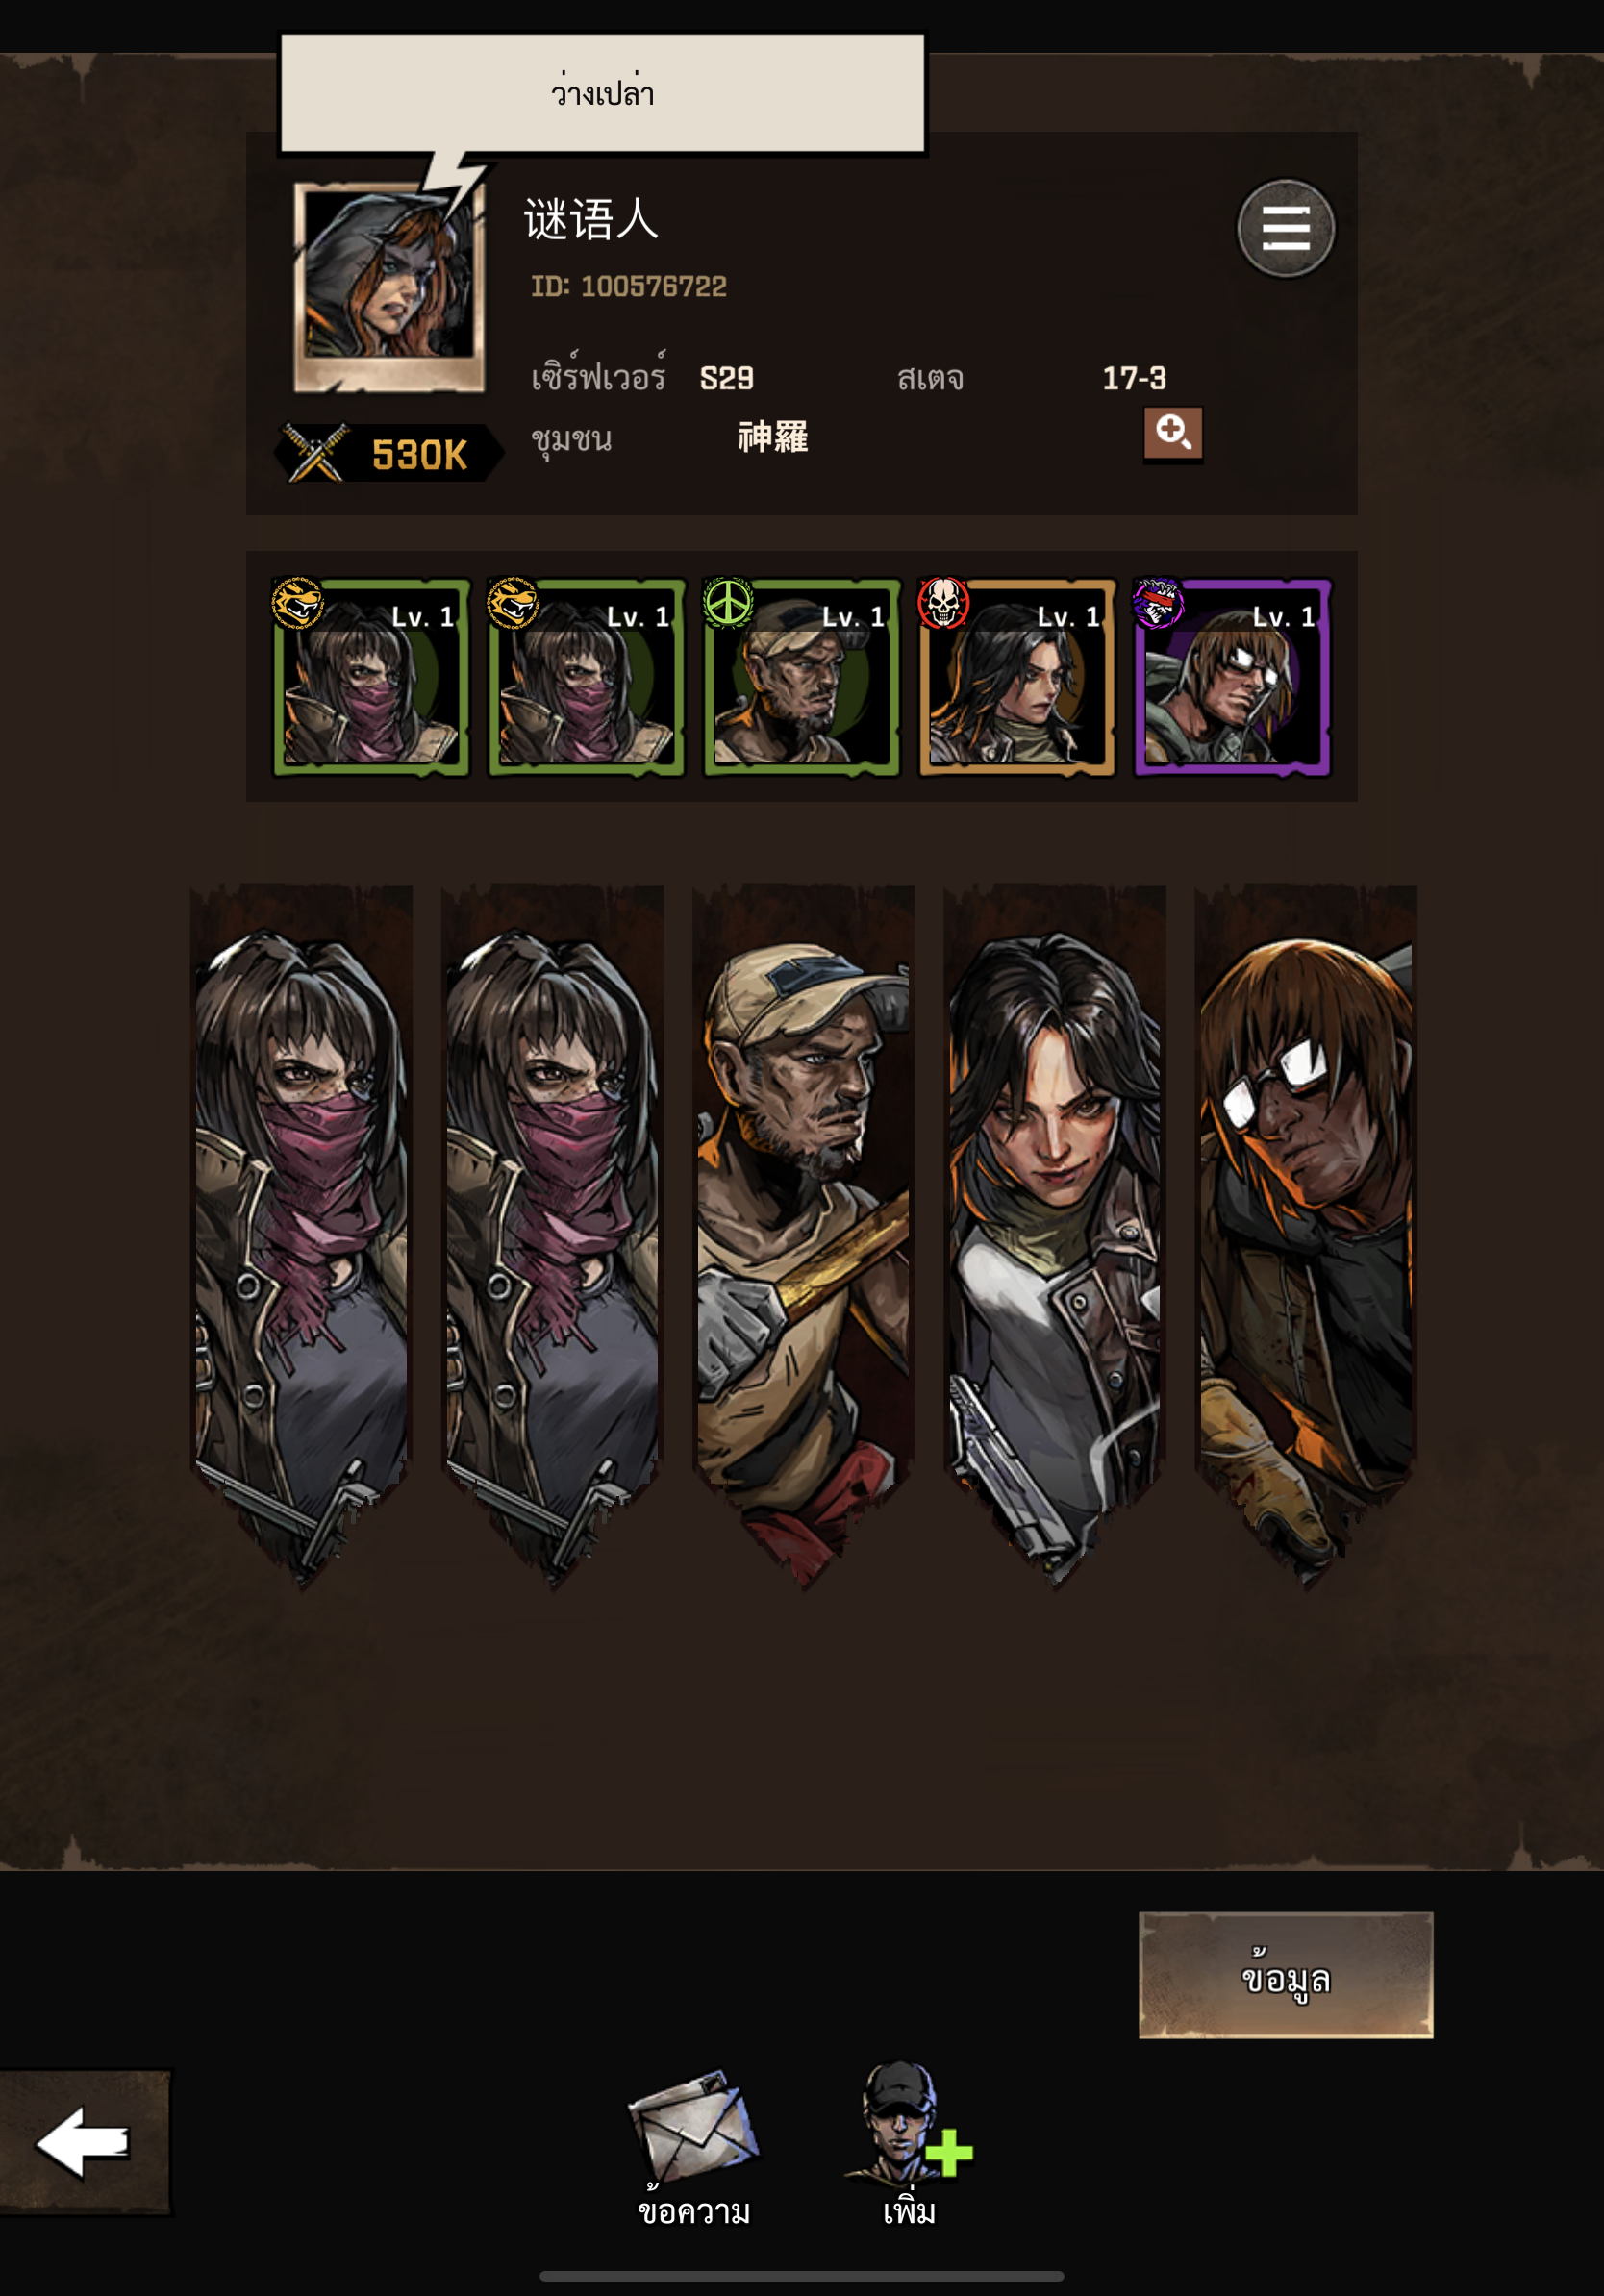Screen dimensions: 1604x2296
Task: Tap the magnifier icon beside community name
Action: tap(1173, 434)
